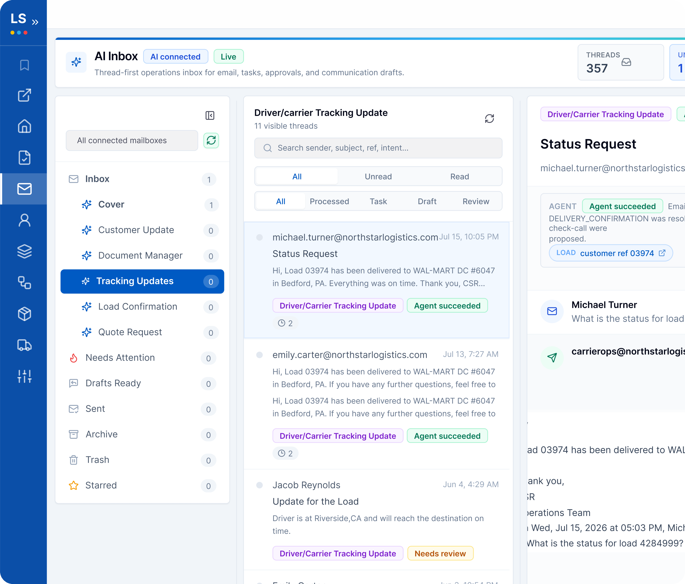Open the Customer Update category
Image resolution: width=685 pixels, height=584 pixels.
tap(142, 230)
